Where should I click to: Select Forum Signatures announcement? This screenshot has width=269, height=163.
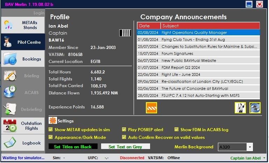pyautogui.click(x=198, y=54)
